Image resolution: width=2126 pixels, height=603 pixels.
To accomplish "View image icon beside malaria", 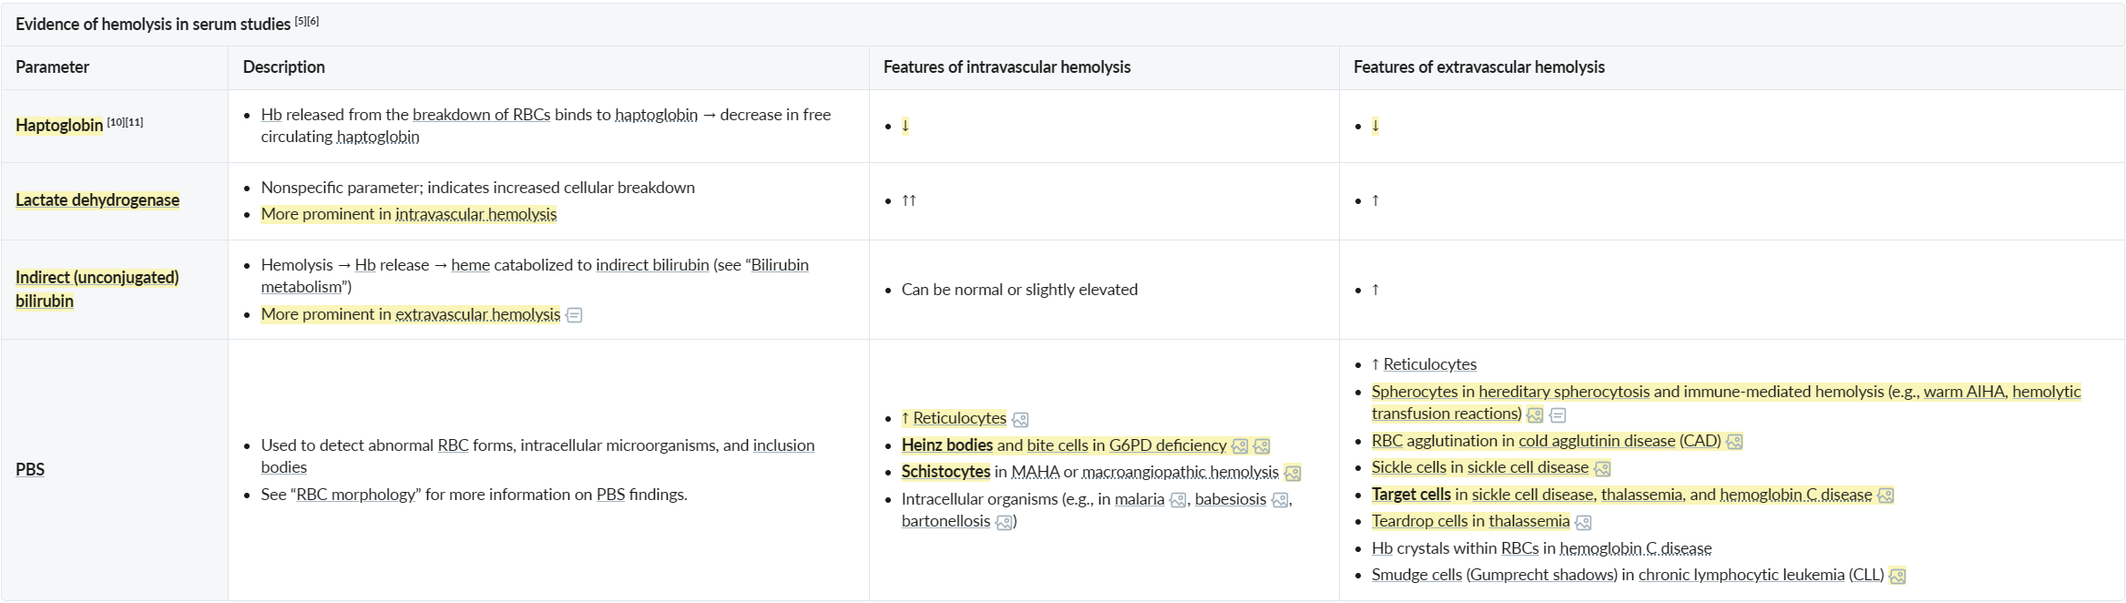I will [1178, 500].
